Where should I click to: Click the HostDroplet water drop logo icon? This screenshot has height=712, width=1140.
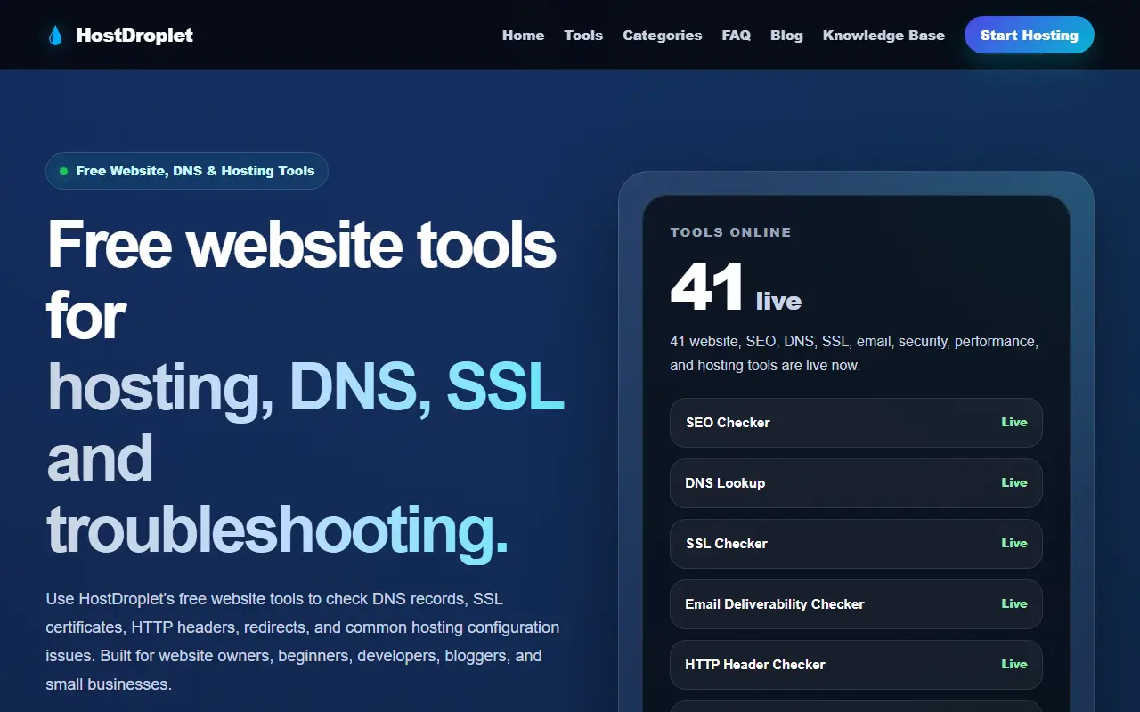click(55, 36)
